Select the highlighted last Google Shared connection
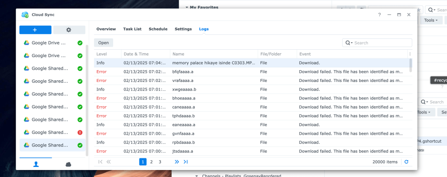 [52, 145]
